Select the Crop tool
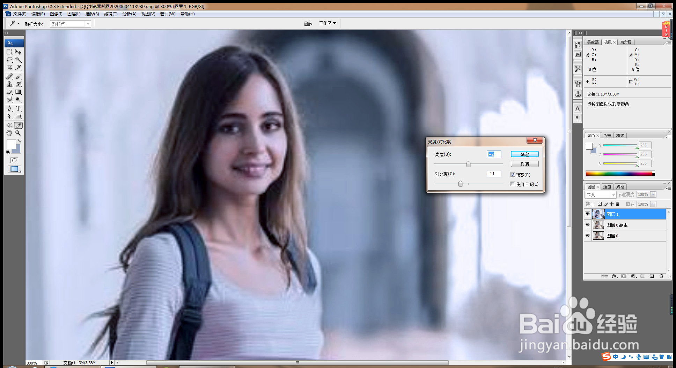The height and width of the screenshot is (368, 676). pyautogui.click(x=10, y=67)
